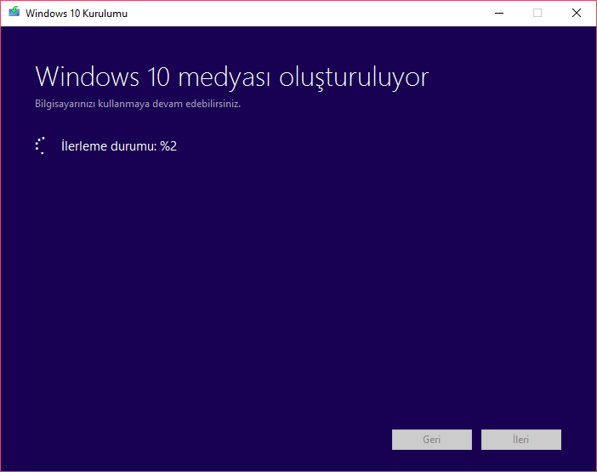
Task: Click the 'Windows 10 Kurulumu' title text
Action: click(x=77, y=14)
